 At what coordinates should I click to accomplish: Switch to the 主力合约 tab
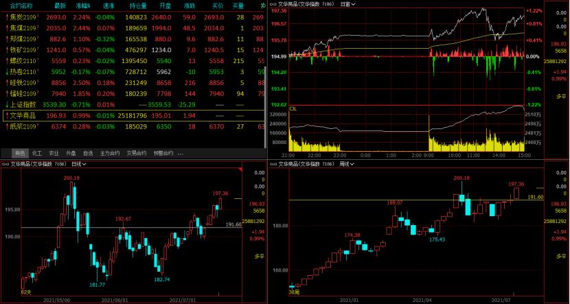pyautogui.click(x=110, y=153)
